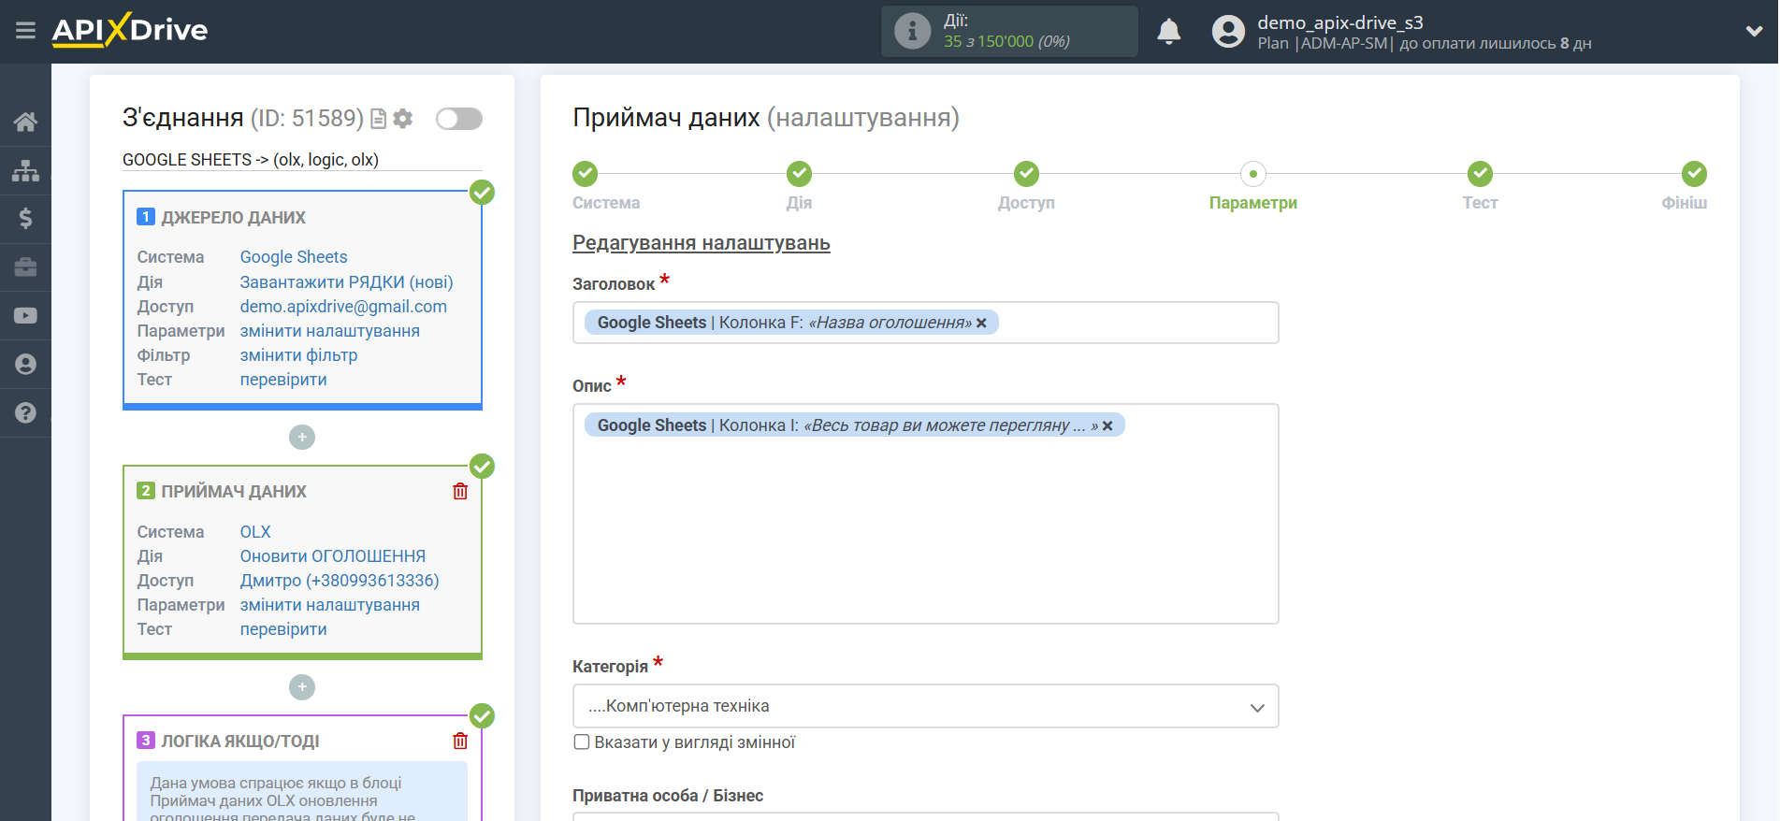
Task: Click the ЛОГІКА ЯКЩО/ТОДІ block title
Action: coord(240,741)
